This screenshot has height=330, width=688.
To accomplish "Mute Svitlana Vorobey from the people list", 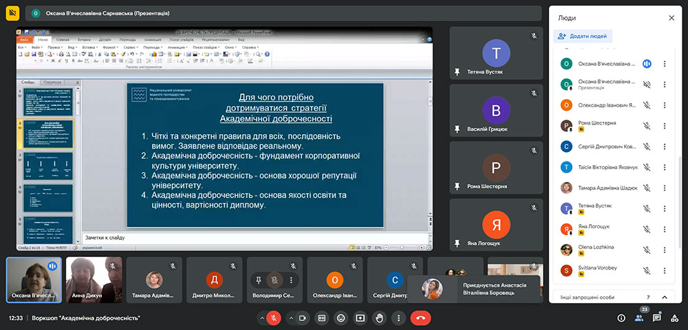I will [x=646, y=271].
